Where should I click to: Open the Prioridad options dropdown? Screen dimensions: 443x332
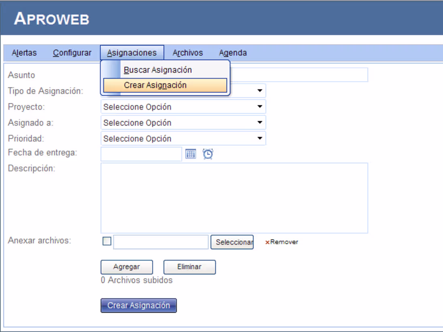pyautogui.click(x=260, y=138)
